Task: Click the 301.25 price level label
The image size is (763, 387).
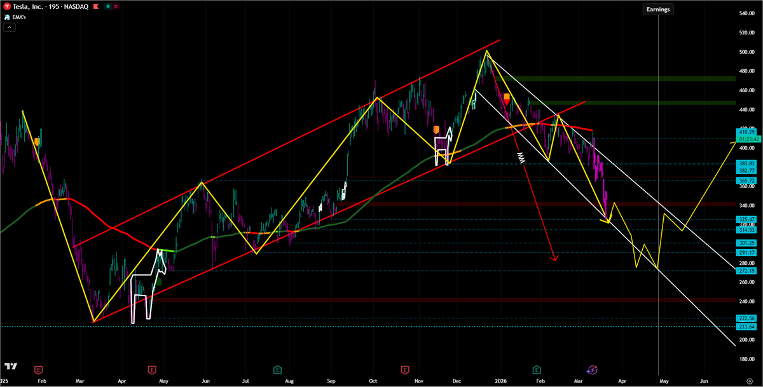Action: click(746, 243)
